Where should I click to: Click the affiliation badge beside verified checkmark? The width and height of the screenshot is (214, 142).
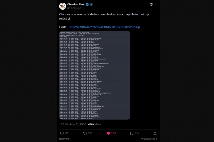[91, 5]
